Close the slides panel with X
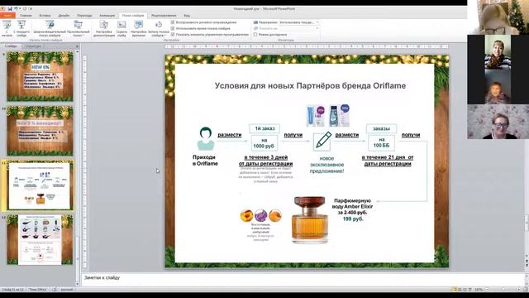The height and width of the screenshot is (298, 529). (x=77, y=46)
